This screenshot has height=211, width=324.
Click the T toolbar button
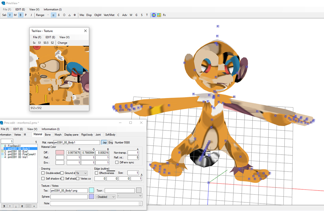[147, 15]
